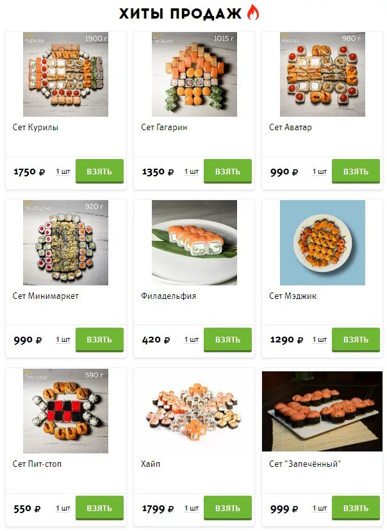Image resolution: width=387 pixels, height=531 pixels.
Task: Change the 1 шт quantity for Сет Аватар
Action: [320, 172]
